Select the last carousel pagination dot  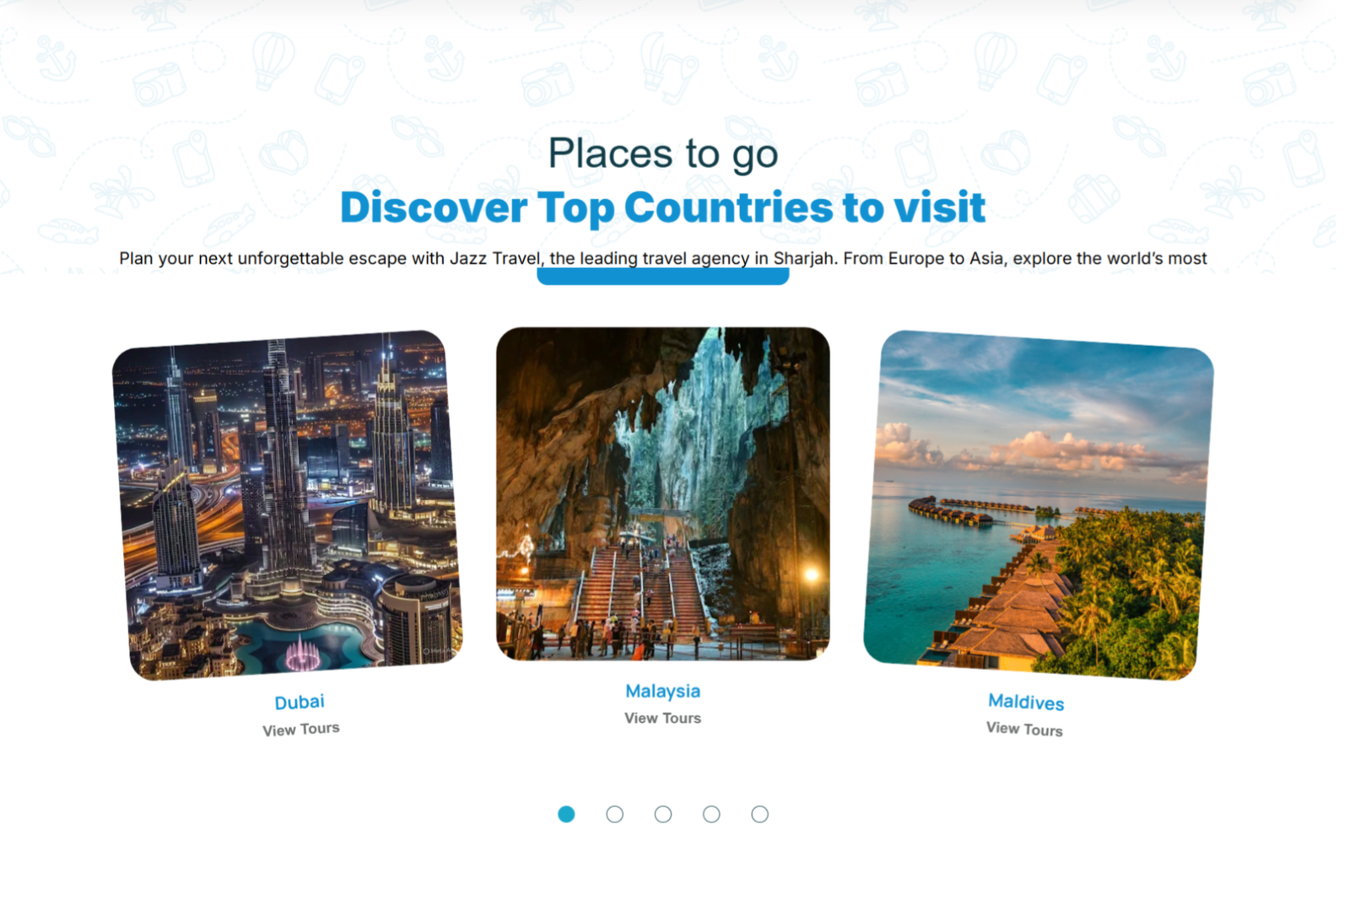point(760,814)
